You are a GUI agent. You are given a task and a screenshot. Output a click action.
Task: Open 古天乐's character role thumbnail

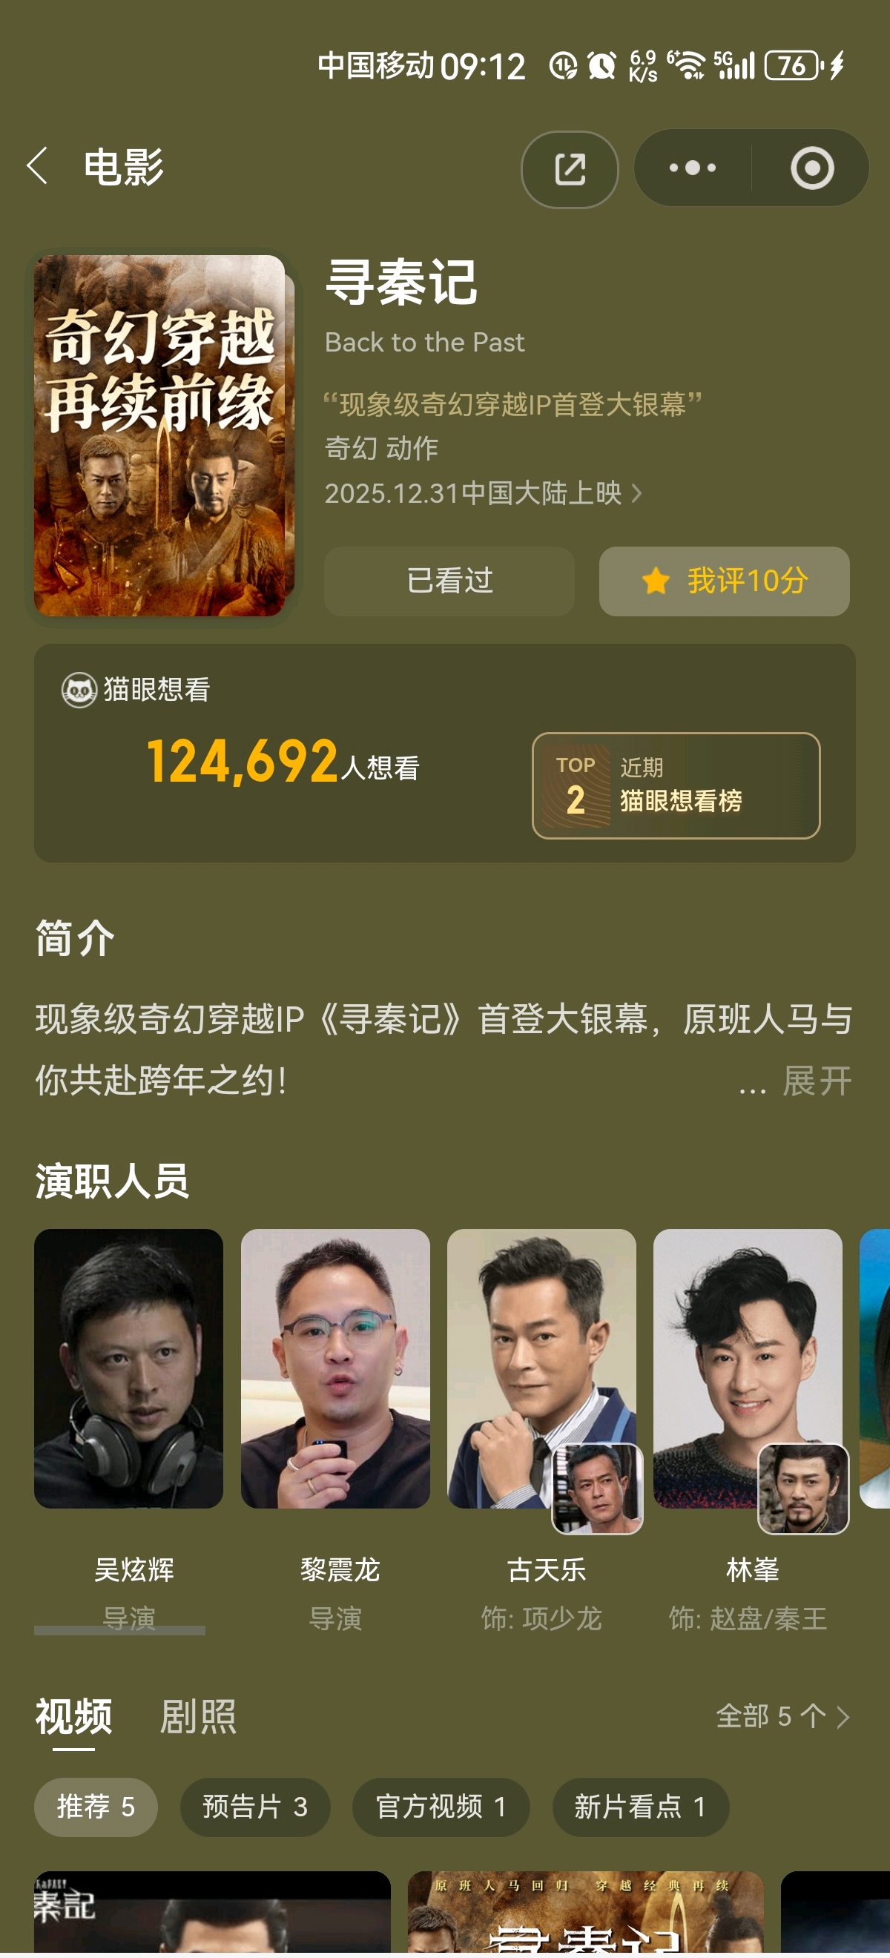coord(596,1489)
